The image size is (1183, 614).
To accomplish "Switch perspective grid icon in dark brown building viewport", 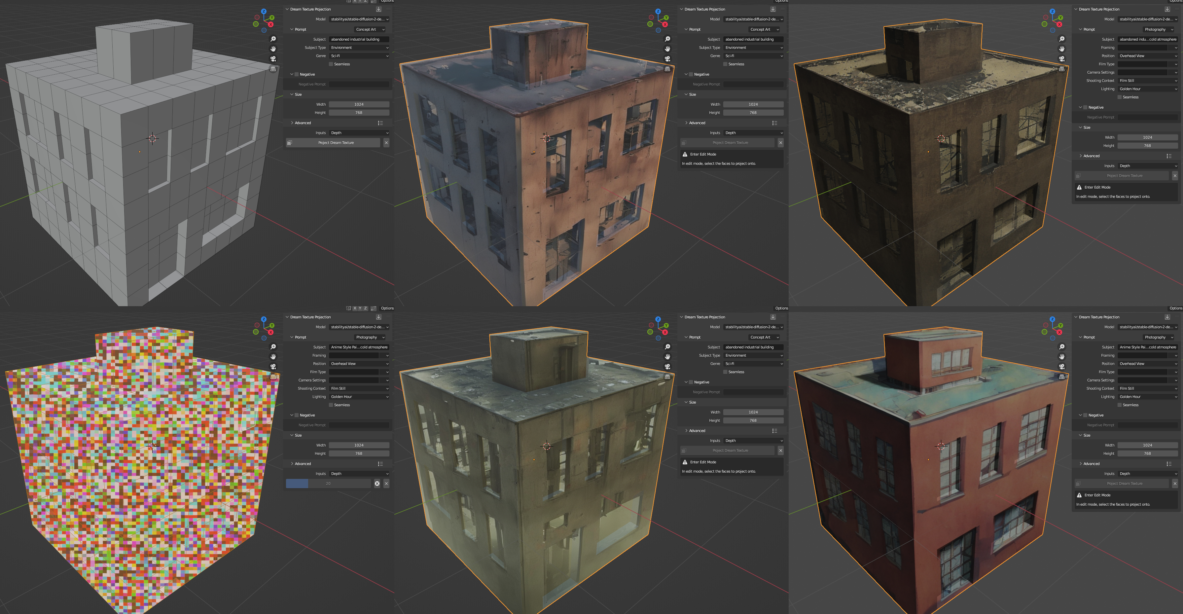I will pos(1062,69).
